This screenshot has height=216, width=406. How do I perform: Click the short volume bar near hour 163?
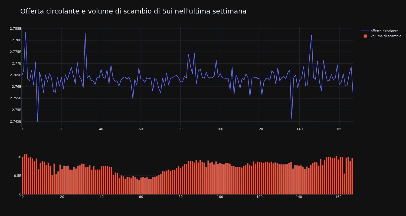pos(344,184)
